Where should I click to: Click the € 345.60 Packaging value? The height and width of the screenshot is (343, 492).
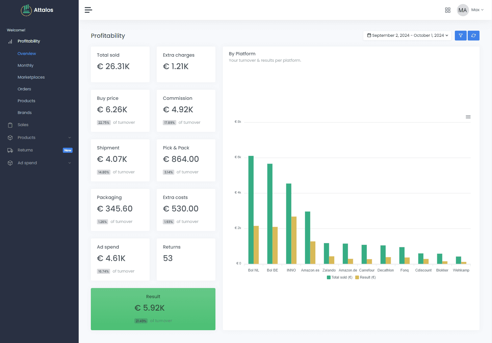click(115, 209)
